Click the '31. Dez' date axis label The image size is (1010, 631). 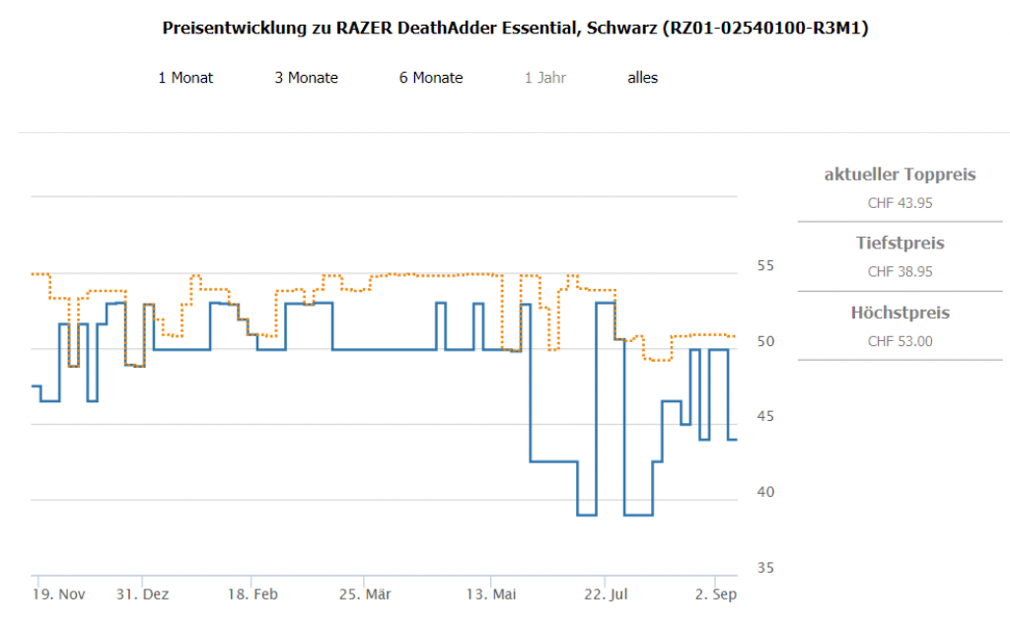[142, 595]
